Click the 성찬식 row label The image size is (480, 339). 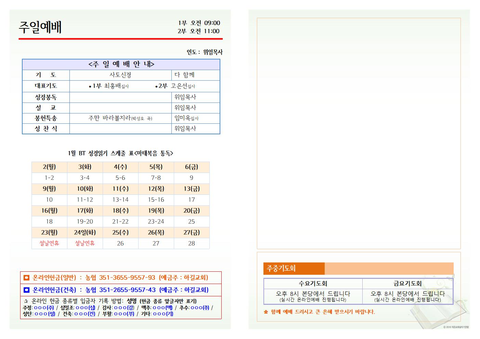pyautogui.click(x=46, y=128)
